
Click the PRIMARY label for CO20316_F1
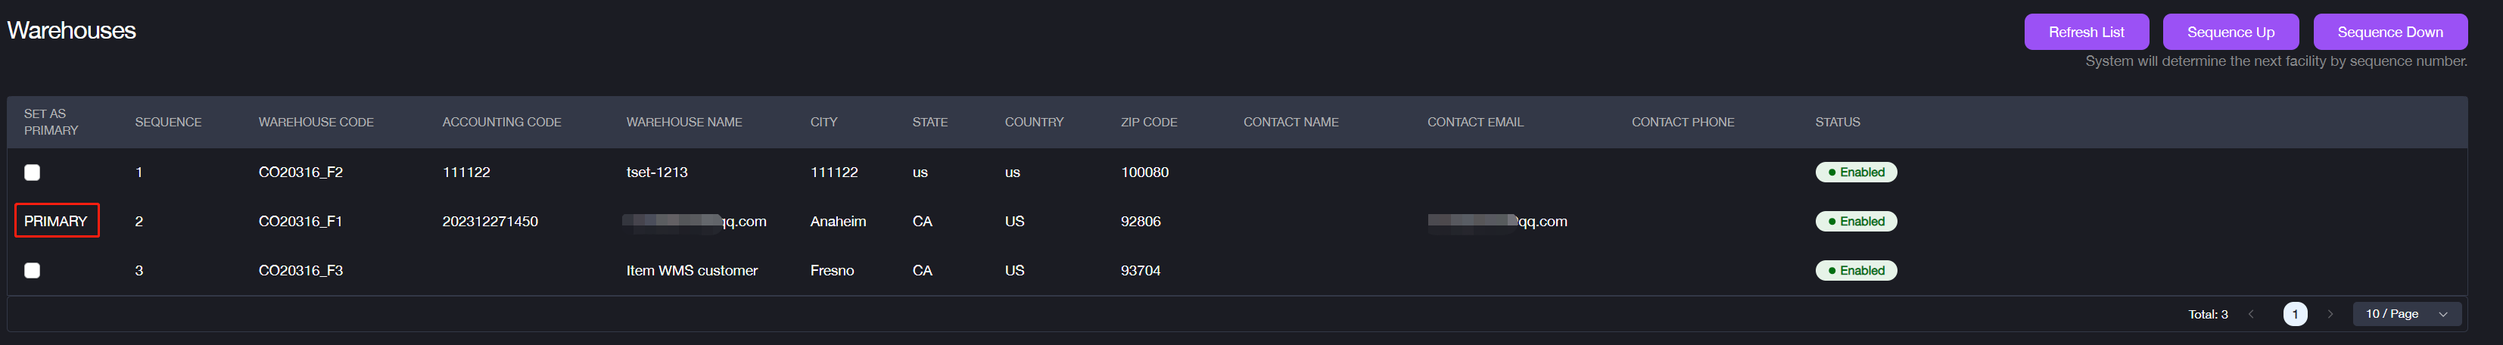point(56,222)
